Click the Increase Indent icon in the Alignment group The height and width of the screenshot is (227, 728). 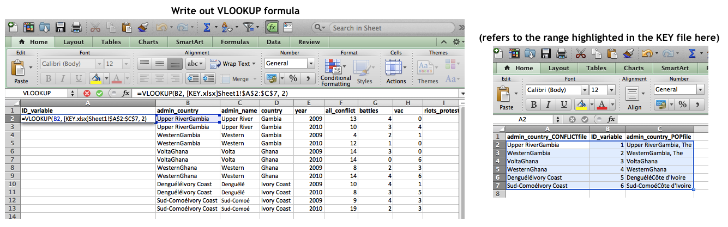(x=209, y=78)
